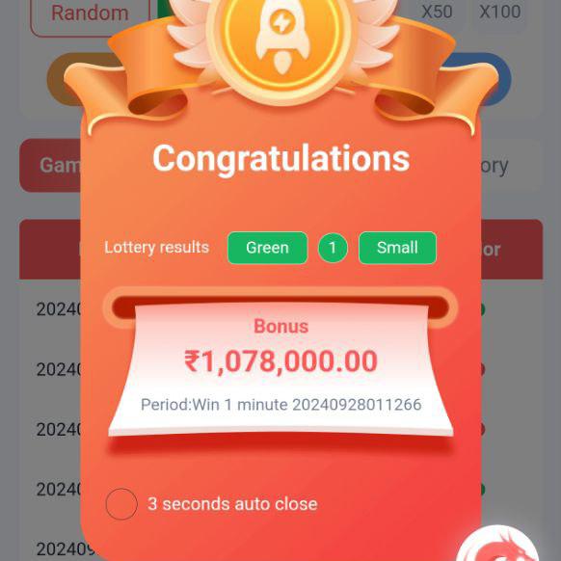The image size is (561, 561).
Task: Switch to the Game history tab
Action: pos(50,165)
